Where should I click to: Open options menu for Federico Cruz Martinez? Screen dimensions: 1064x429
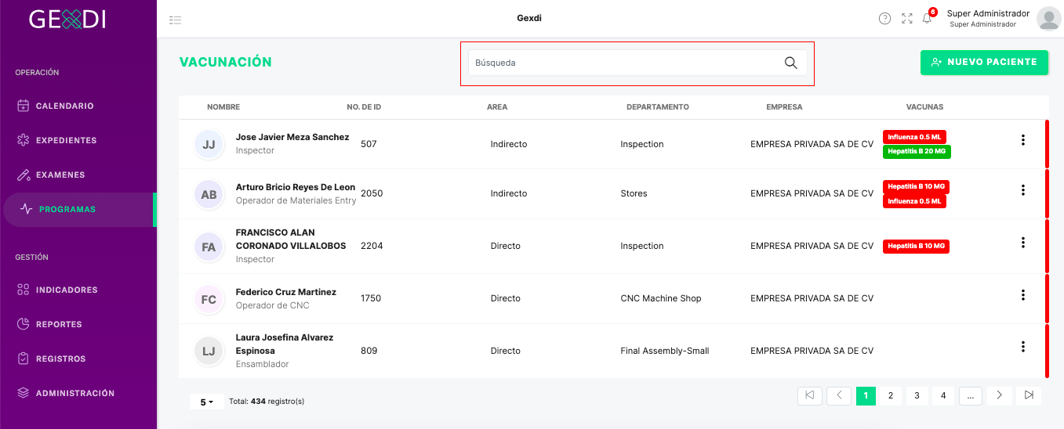coord(1022,295)
